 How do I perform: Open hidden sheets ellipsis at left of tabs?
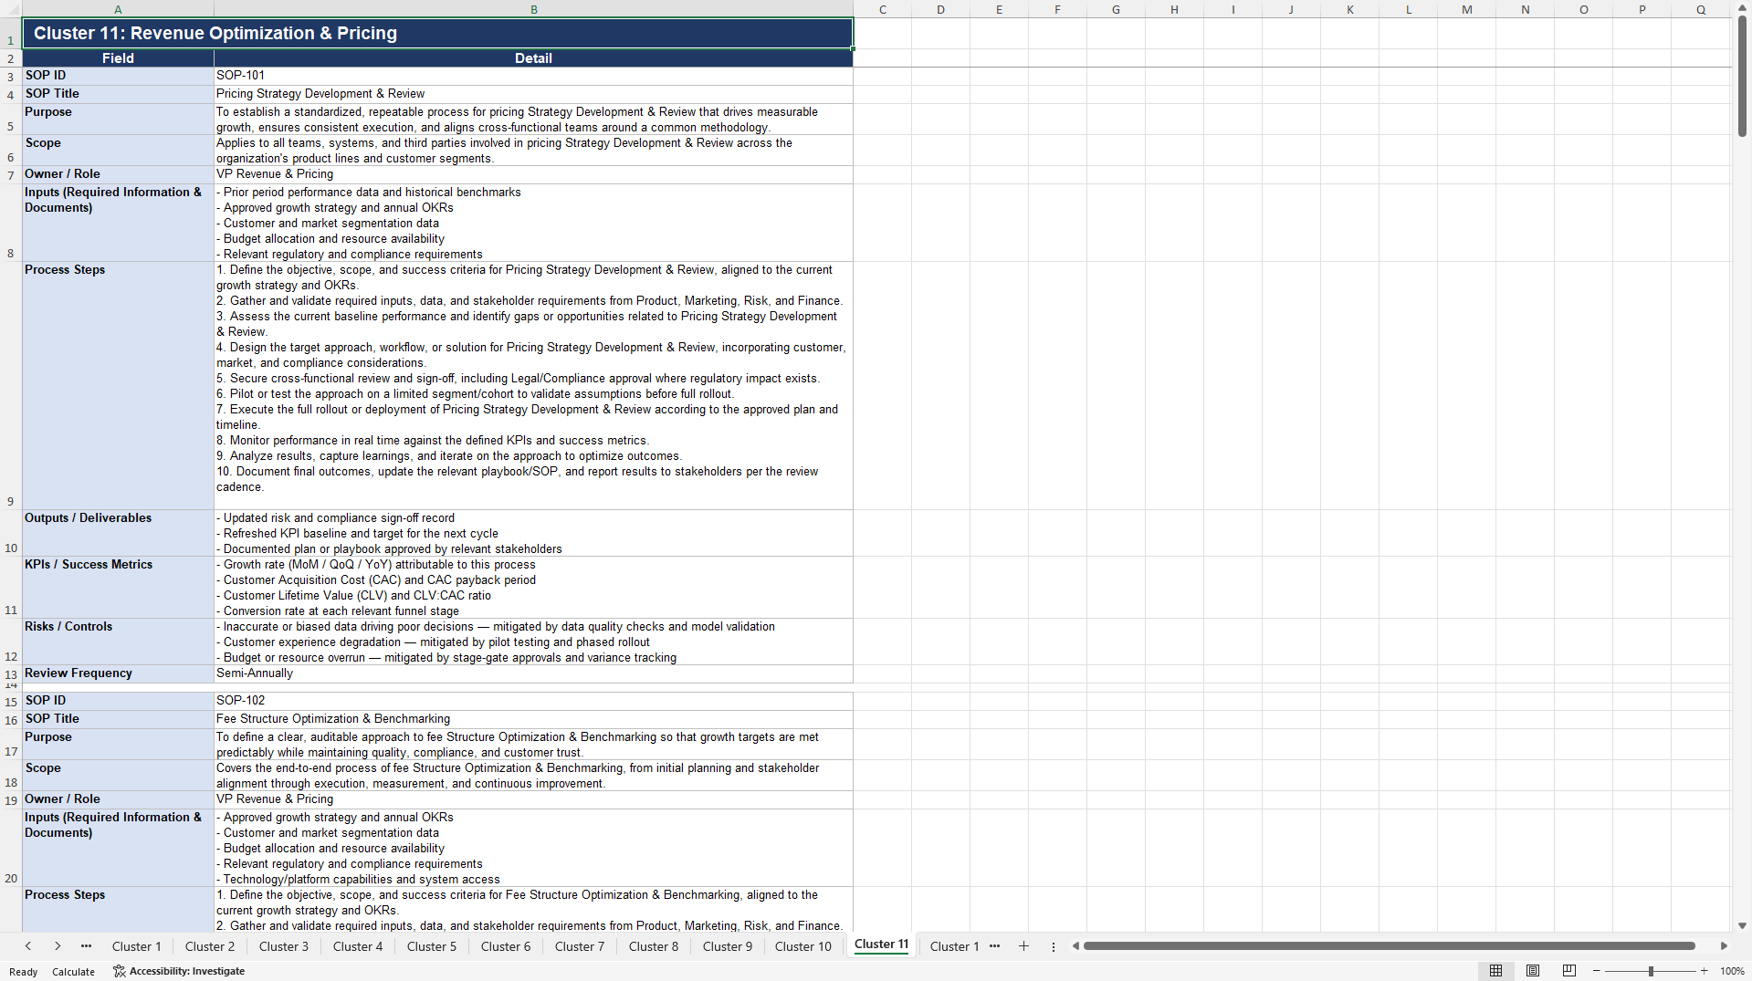coord(86,946)
